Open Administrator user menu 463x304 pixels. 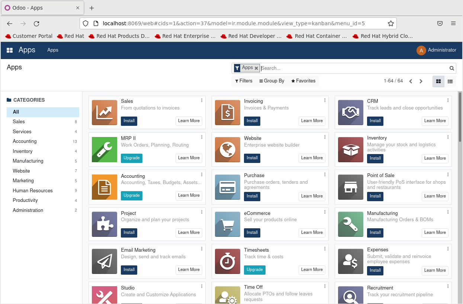437,50
